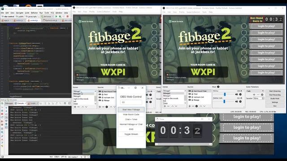Switch to the control.js editor tab
The width and height of the screenshot is (287, 161).
tap(34, 20)
